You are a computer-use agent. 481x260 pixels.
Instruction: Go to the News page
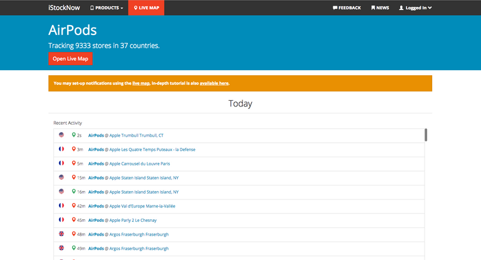point(380,8)
